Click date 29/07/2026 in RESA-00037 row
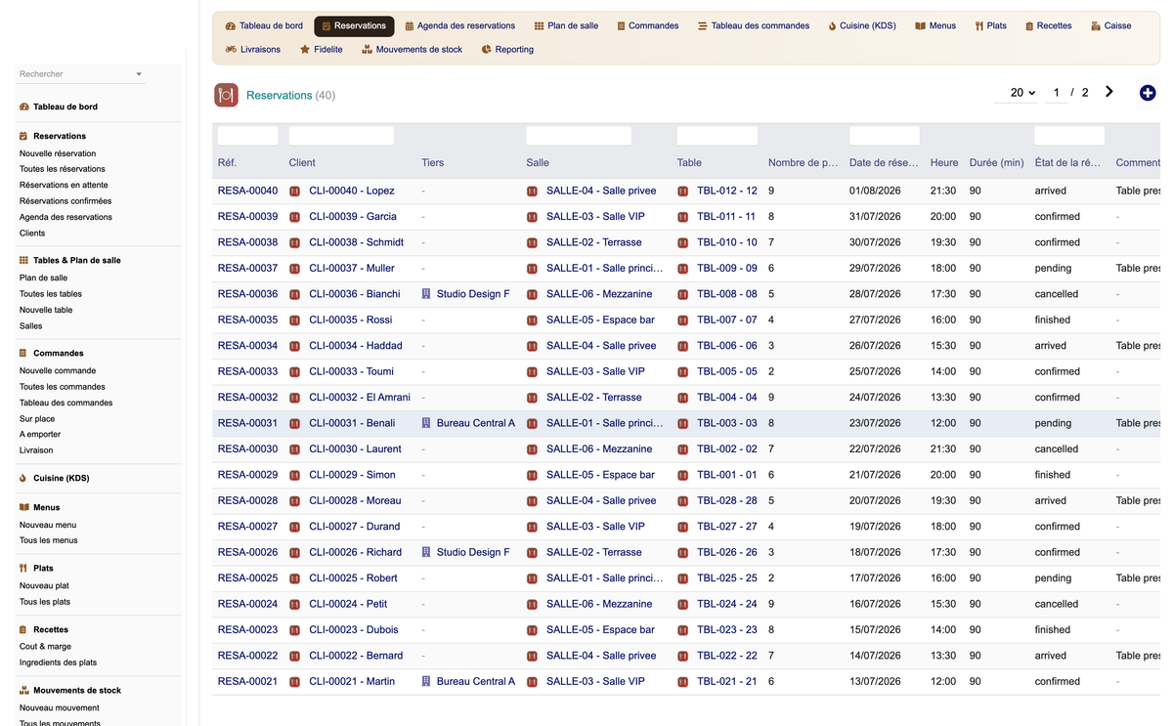This screenshot has width=1173, height=726. coord(875,269)
